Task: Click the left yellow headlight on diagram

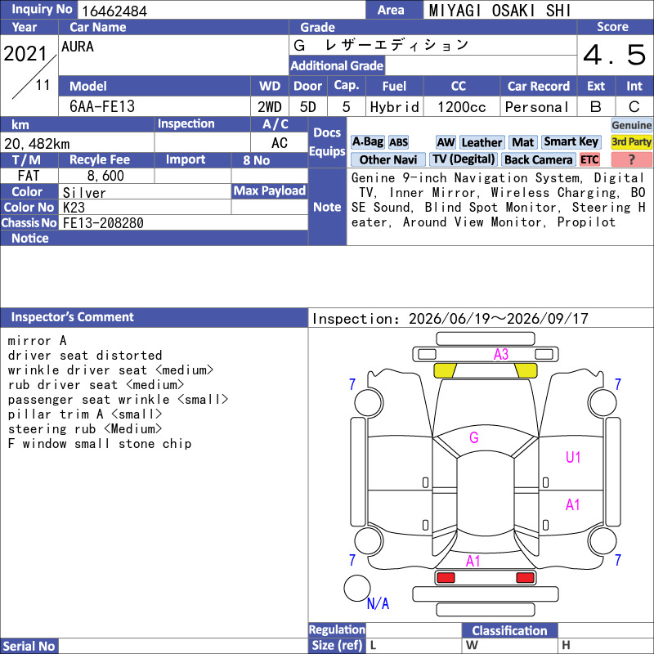Action: (x=445, y=370)
